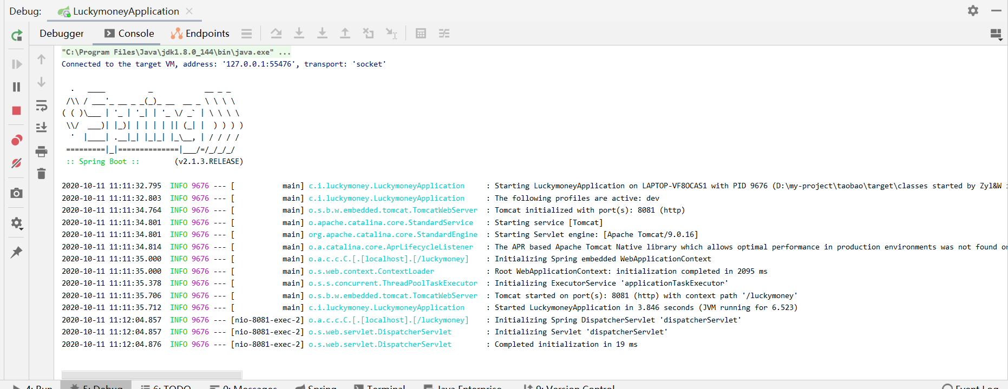Open the Restore Layout dropdown at toolbar right
The width and height of the screenshot is (1008, 389).
point(996,35)
